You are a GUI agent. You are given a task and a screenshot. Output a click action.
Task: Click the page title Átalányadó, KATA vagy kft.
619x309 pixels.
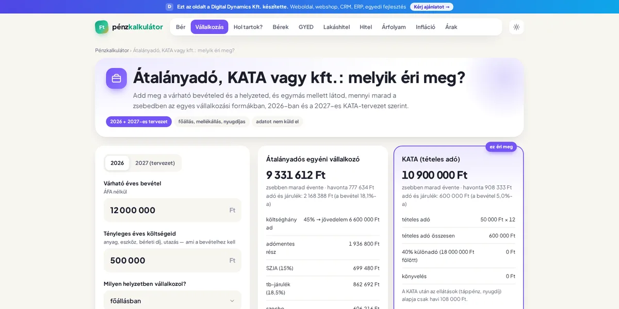(299, 78)
